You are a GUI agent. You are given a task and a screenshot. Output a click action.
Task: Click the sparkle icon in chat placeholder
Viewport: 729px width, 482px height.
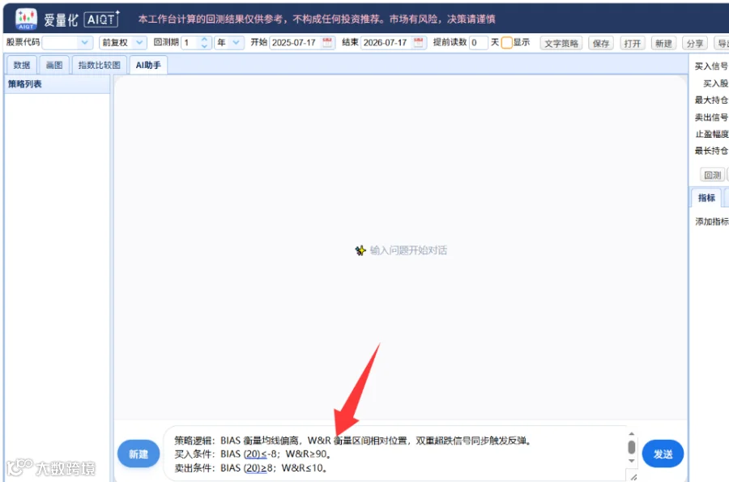pos(360,250)
